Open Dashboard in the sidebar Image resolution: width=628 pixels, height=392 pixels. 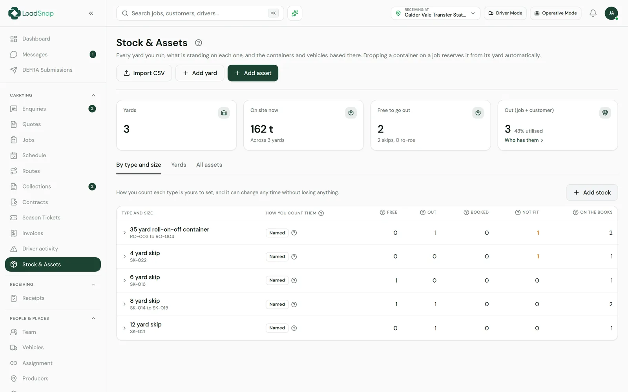pos(53,39)
